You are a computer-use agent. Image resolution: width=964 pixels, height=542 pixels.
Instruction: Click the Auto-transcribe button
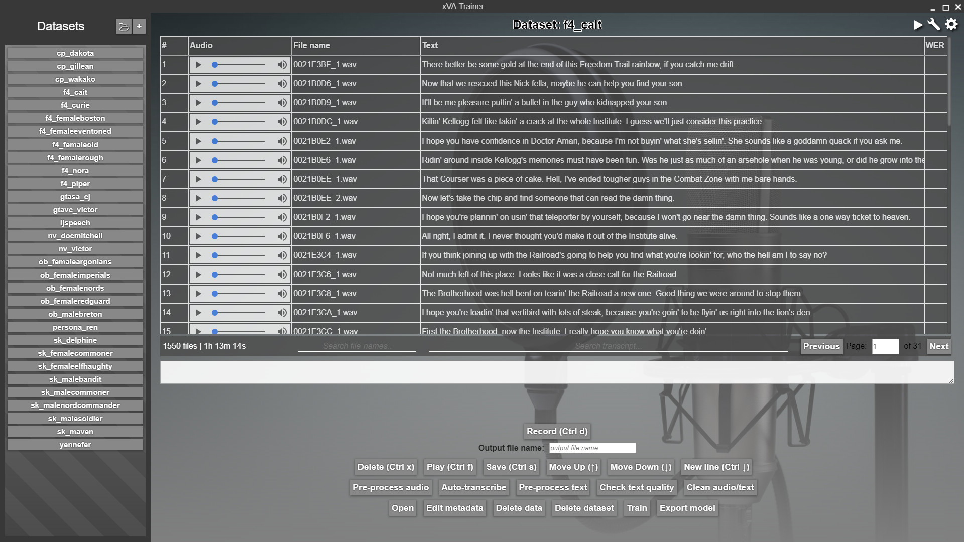473,487
